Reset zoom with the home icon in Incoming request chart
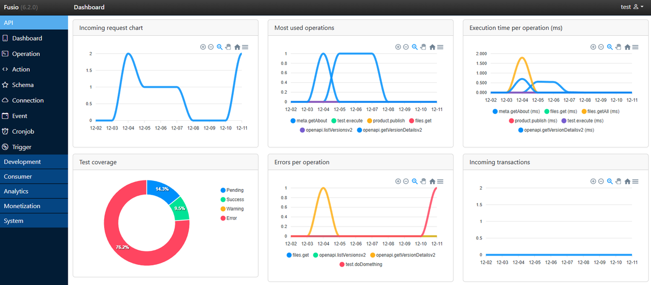The width and height of the screenshot is (651, 285). tap(237, 47)
